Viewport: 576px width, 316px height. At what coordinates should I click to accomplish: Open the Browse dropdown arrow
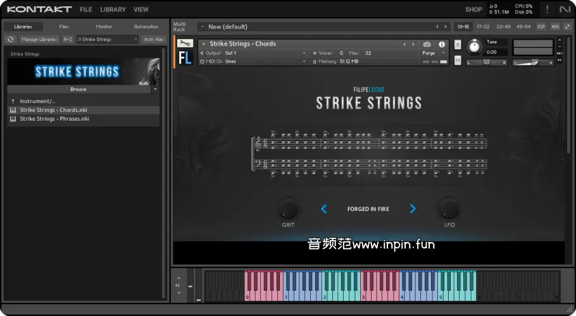click(x=155, y=89)
